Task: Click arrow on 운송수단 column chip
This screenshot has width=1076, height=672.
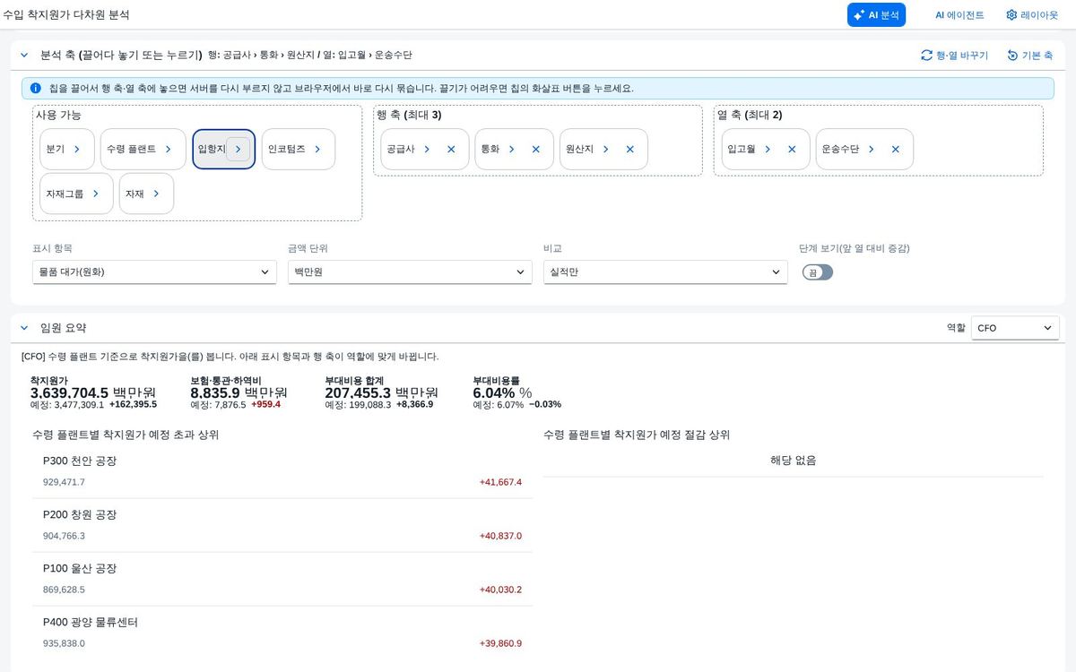Action: (x=872, y=150)
